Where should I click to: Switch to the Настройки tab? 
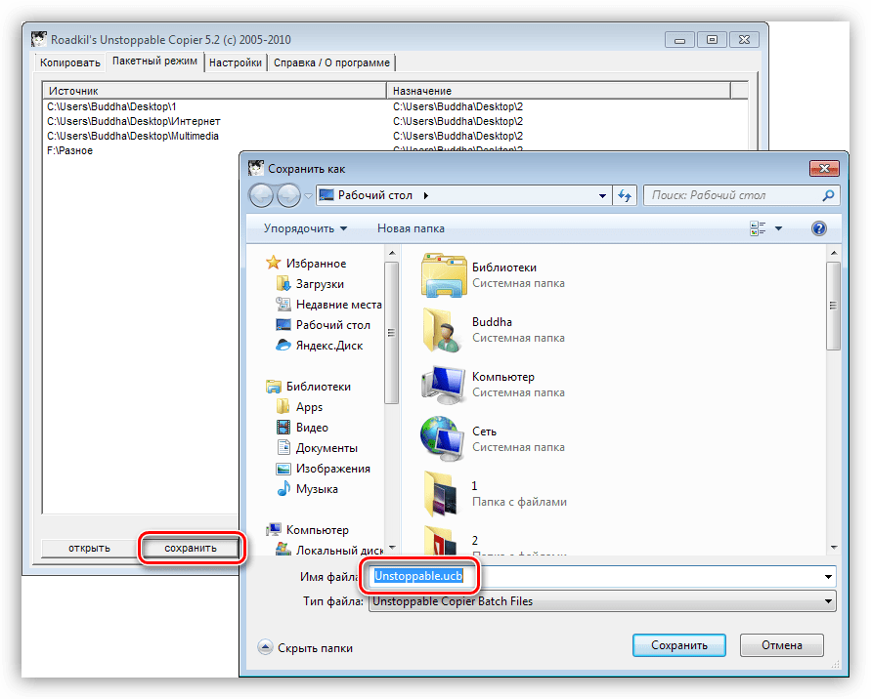(236, 62)
